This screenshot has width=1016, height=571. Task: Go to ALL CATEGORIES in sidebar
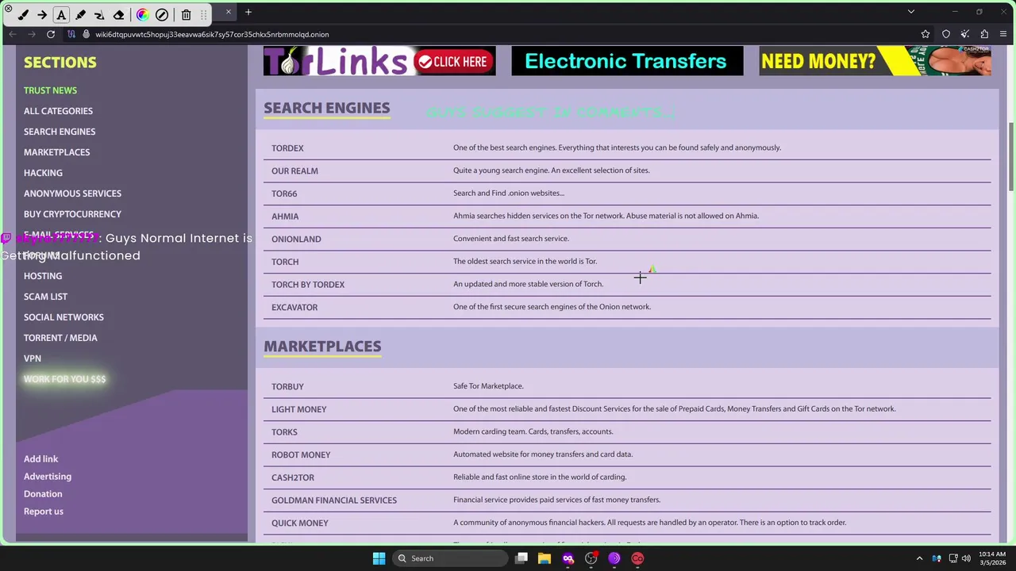click(x=58, y=111)
